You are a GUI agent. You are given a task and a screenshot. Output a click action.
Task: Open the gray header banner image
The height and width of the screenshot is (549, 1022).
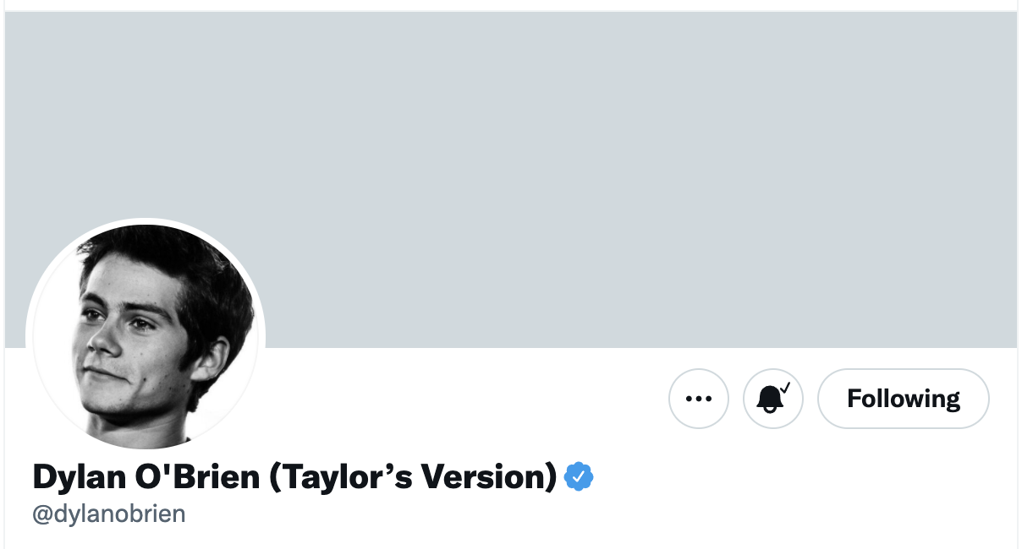click(x=511, y=179)
